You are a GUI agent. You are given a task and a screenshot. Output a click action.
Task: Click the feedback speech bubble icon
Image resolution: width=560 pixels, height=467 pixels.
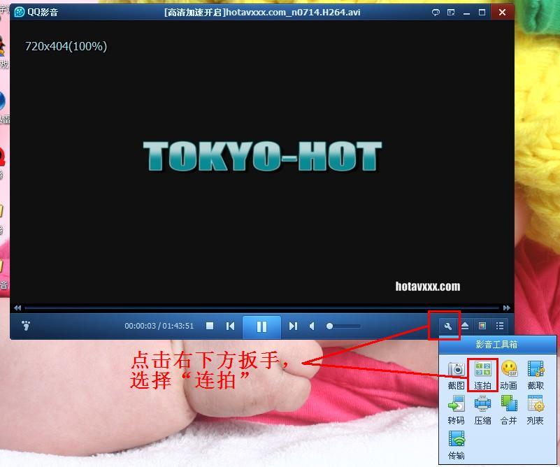436,13
